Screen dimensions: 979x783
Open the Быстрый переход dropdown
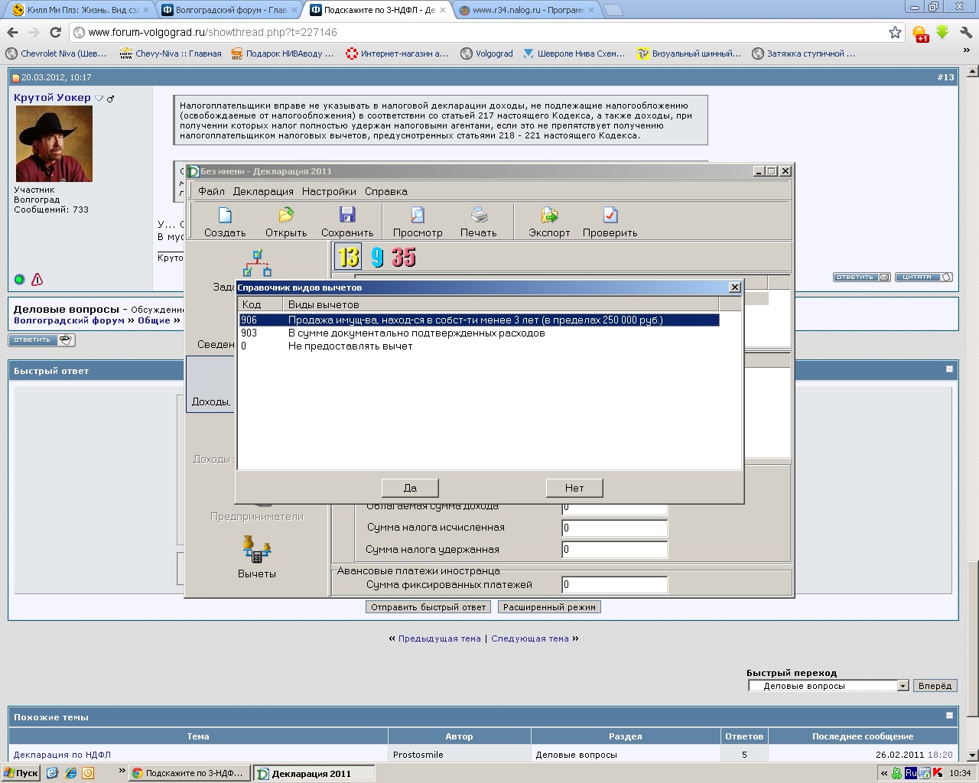click(903, 686)
